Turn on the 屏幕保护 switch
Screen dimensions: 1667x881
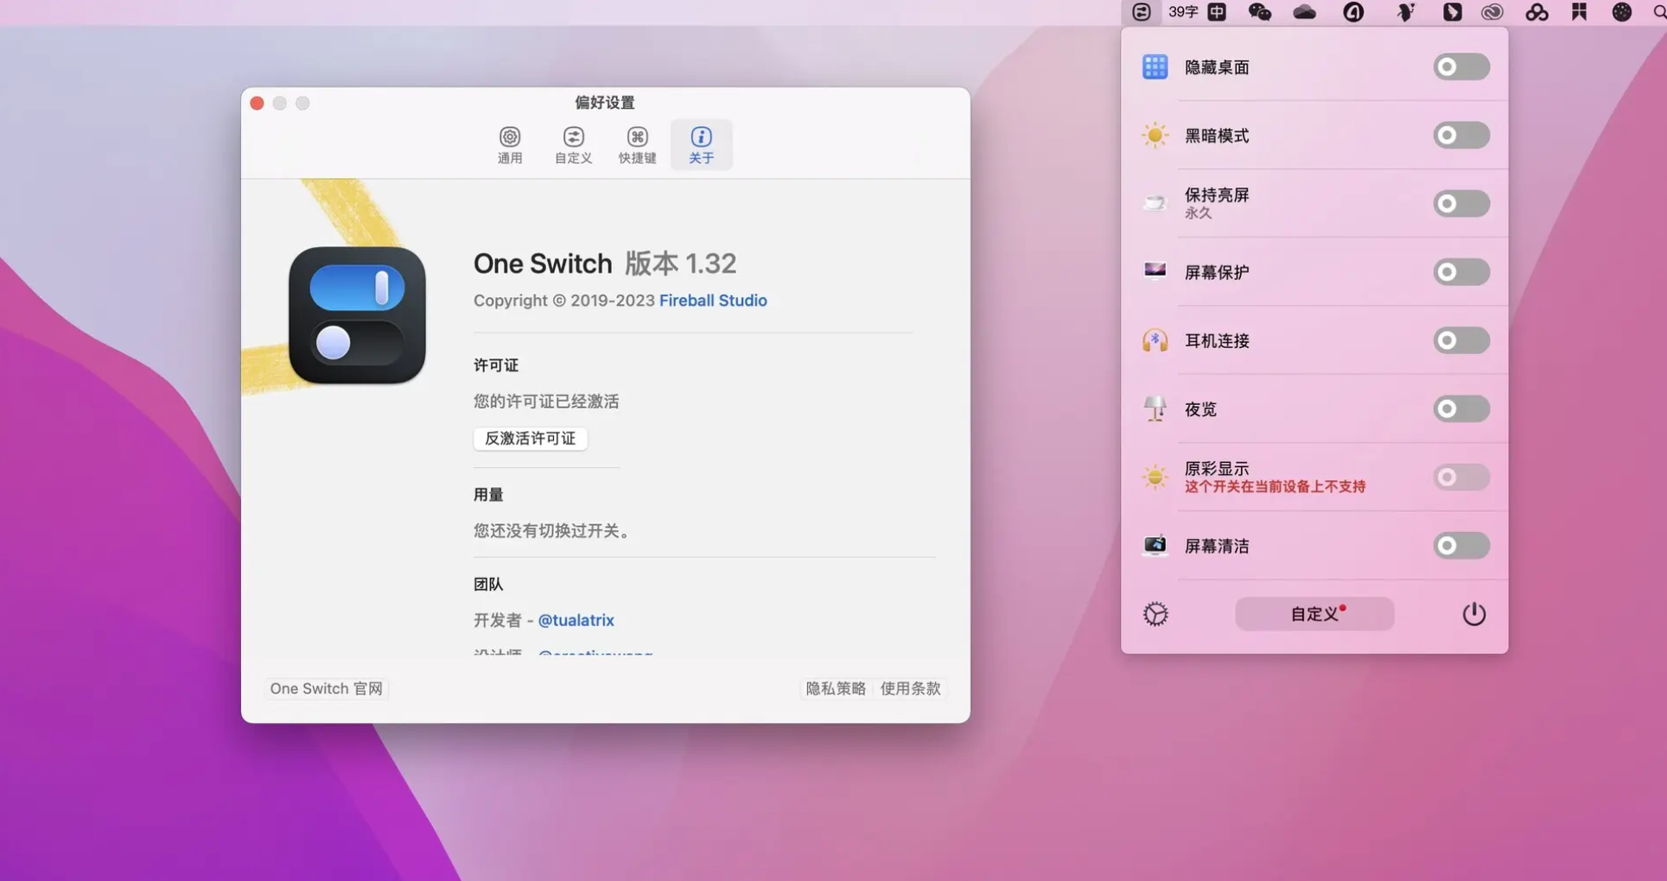[1460, 271]
